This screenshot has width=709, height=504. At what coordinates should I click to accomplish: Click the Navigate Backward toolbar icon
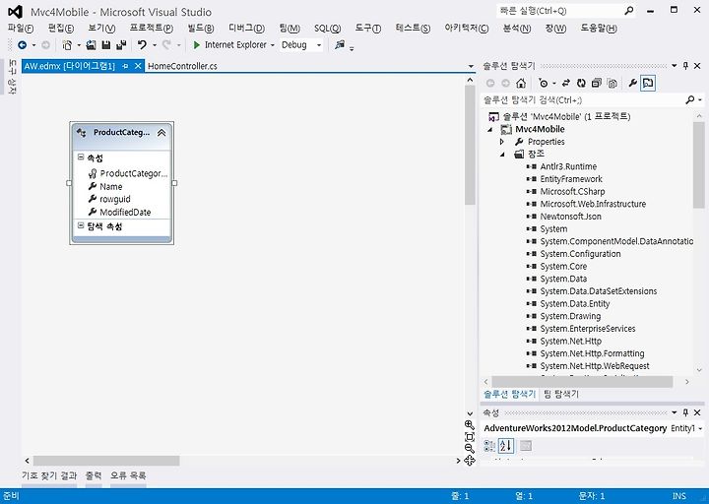22,45
